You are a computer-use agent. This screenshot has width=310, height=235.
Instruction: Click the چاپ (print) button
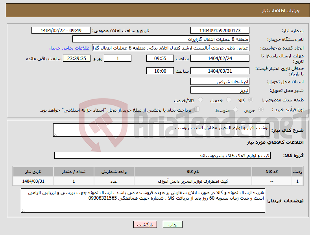[x=172, y=224]
